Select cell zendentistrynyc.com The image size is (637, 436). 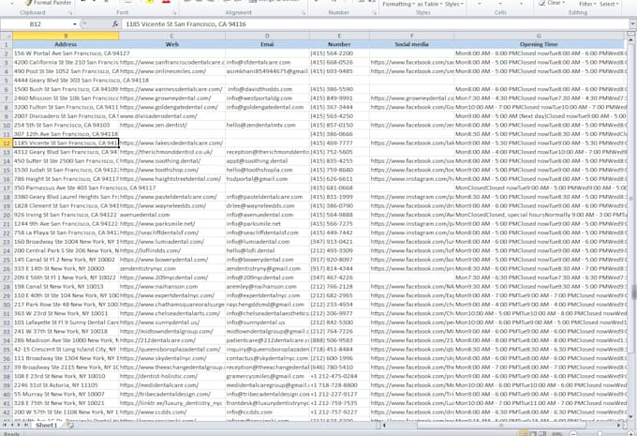171,269
